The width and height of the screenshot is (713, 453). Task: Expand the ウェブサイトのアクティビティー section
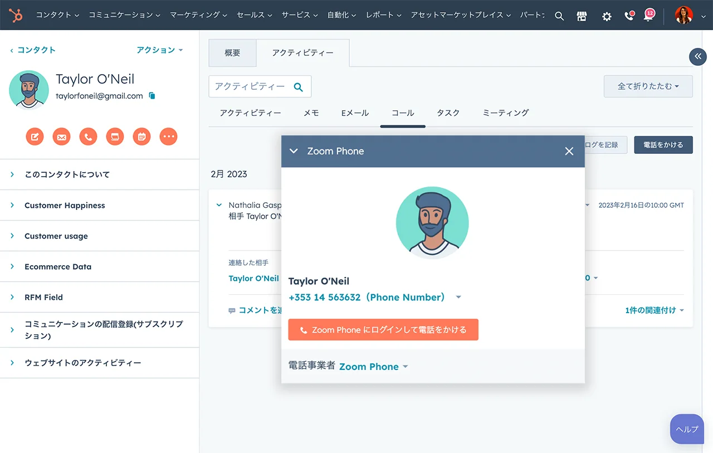coord(100,363)
